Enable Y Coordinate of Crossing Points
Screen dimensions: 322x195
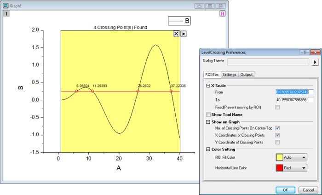(277, 142)
